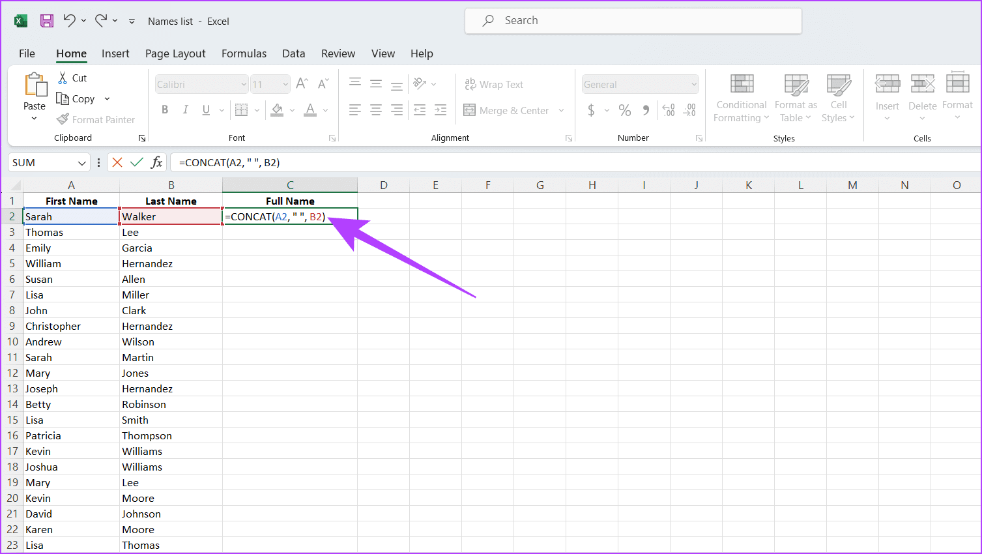
Task: Click Decrease Decimal icon
Action: (x=689, y=110)
